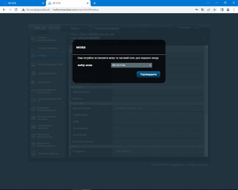
Task: Open the browser profile avatar icon
Action: click(228, 10)
